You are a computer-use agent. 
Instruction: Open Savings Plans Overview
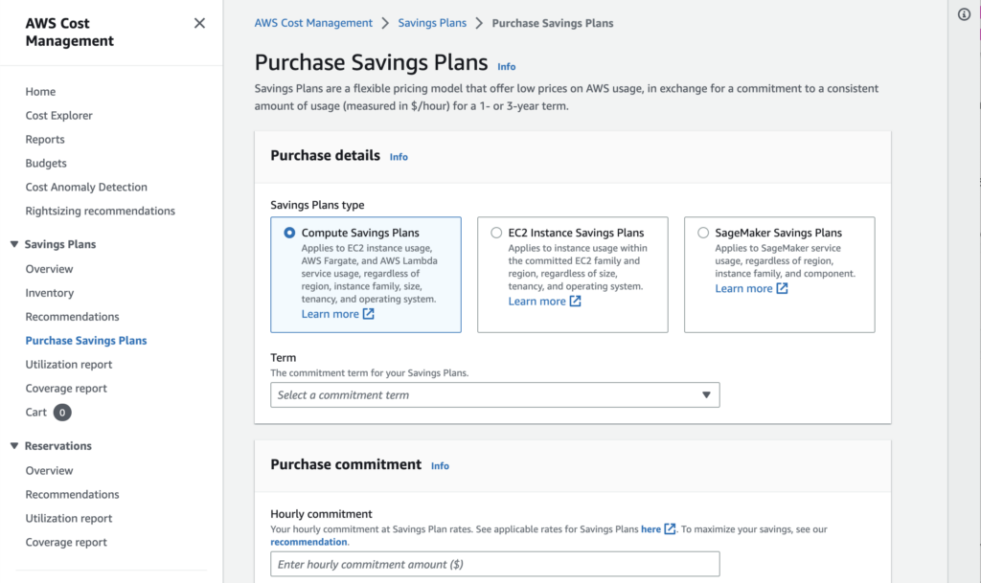[50, 269]
